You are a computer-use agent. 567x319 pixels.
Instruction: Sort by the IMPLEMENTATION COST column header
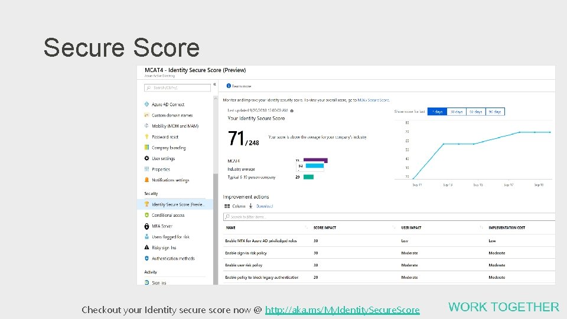(x=507, y=228)
